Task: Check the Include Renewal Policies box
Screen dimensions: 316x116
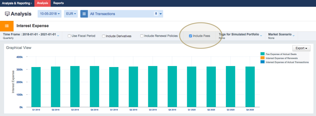Action: (142, 36)
